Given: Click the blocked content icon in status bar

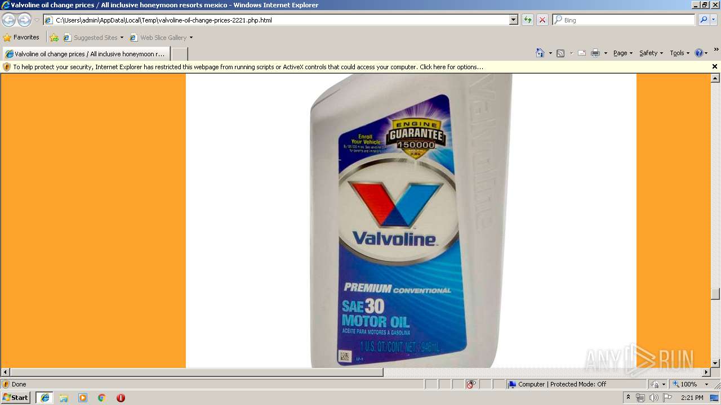Looking at the screenshot, I should point(471,384).
